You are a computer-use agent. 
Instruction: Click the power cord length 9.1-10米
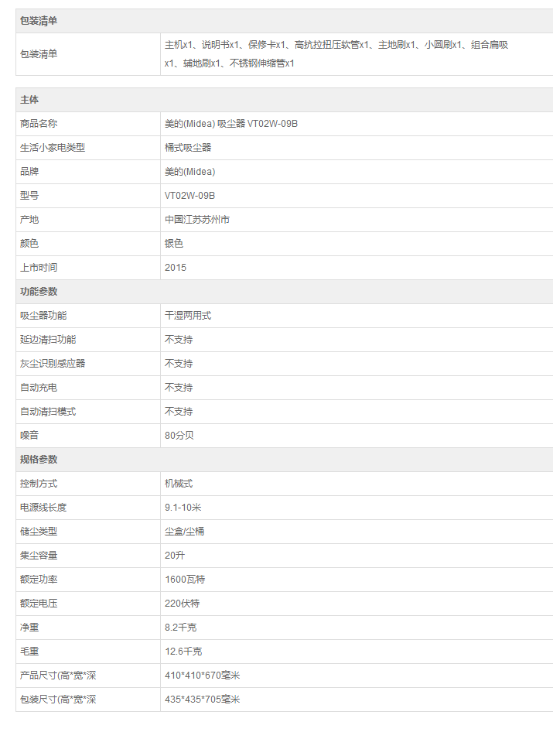[x=183, y=508]
